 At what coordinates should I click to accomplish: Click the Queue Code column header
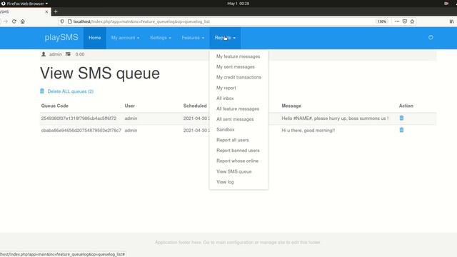(54, 106)
